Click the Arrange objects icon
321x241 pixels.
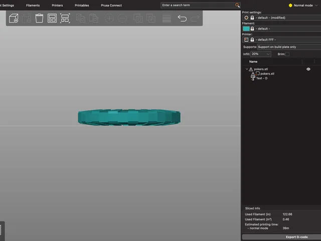point(52,18)
